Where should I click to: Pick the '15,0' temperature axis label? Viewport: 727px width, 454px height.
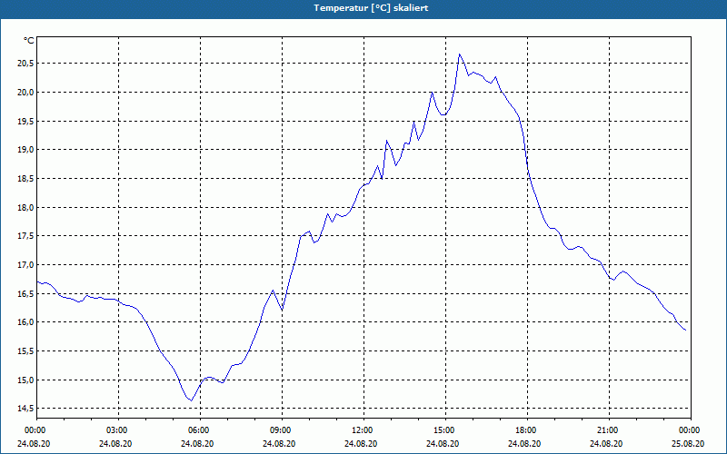(25, 380)
